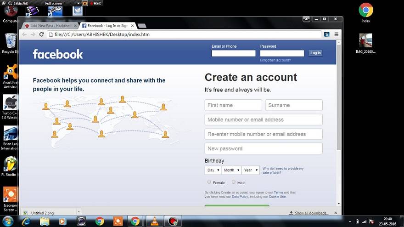Open the Day birthday dropdown
The width and height of the screenshot is (404, 227).
pyautogui.click(x=213, y=170)
